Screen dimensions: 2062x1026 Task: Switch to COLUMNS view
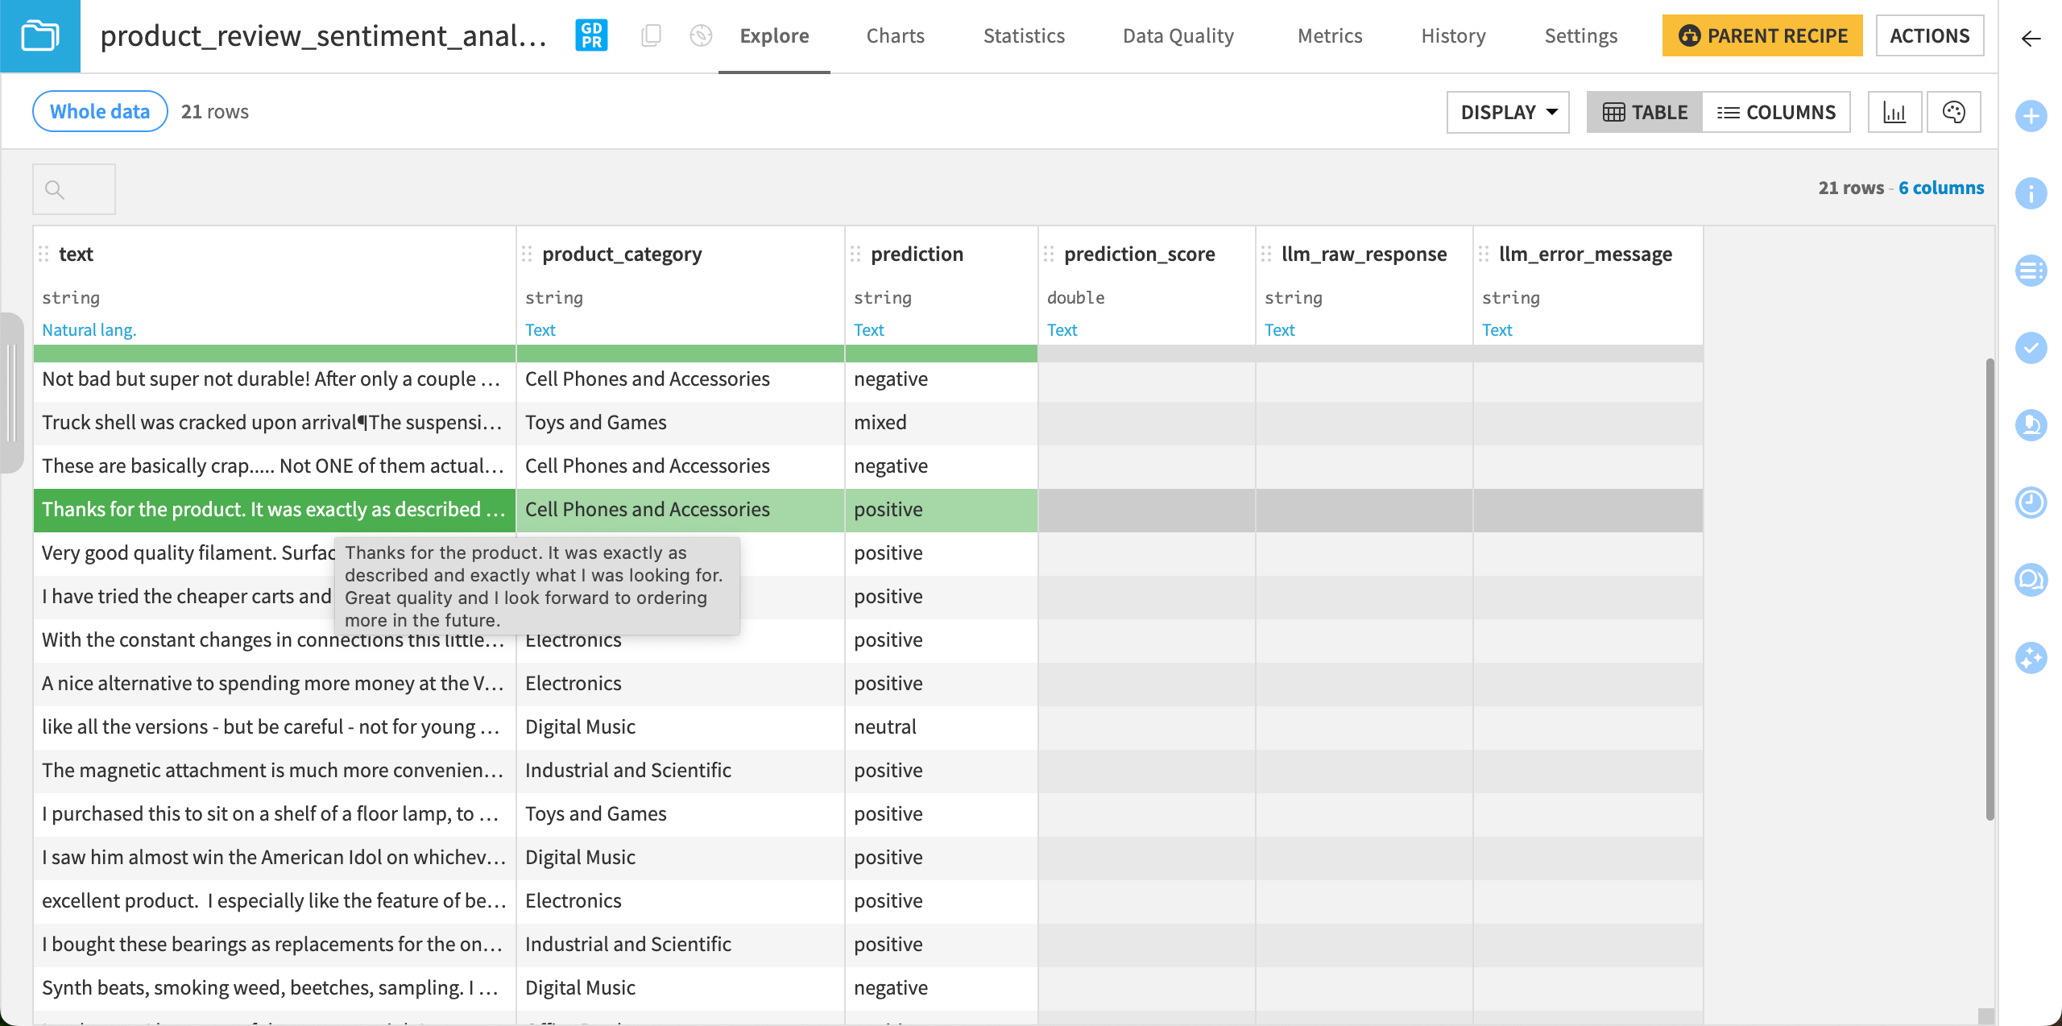(1776, 112)
